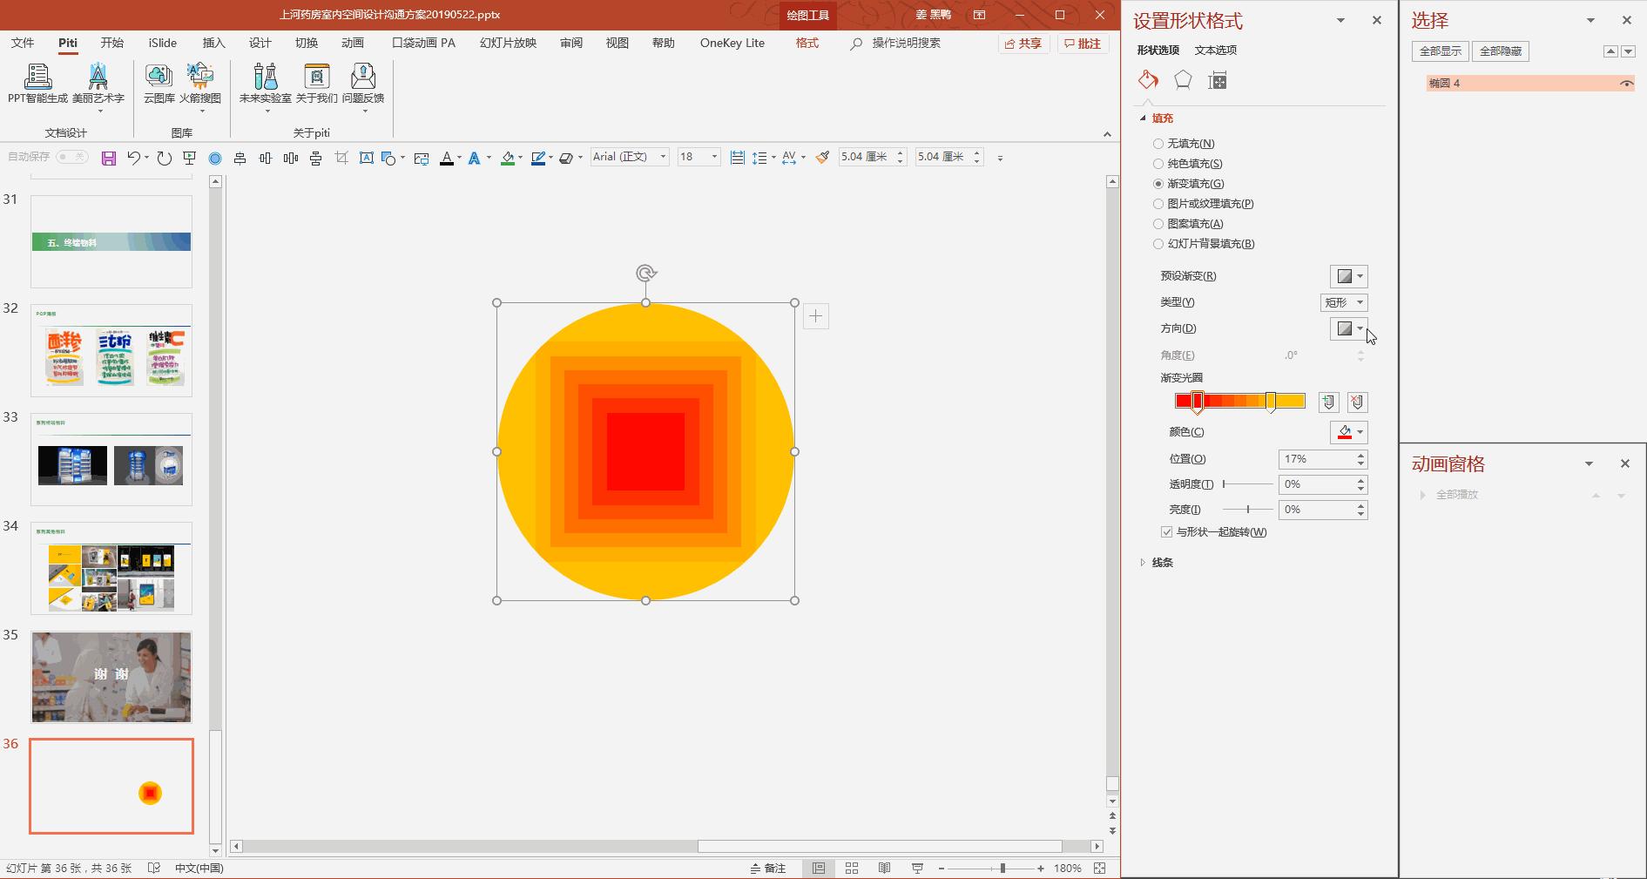This screenshot has height=879, width=1647.
Task: Expand the 线条 line section
Action: (1162, 563)
